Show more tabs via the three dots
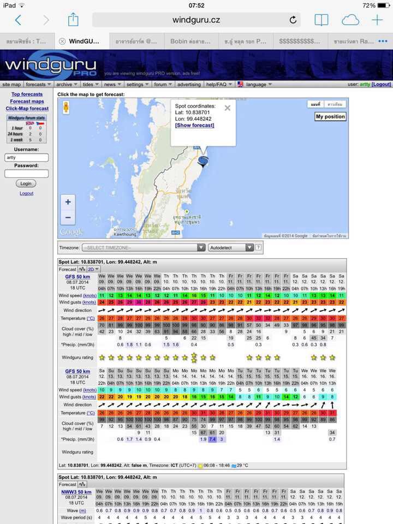The width and height of the screenshot is (393, 524). pos(383,41)
